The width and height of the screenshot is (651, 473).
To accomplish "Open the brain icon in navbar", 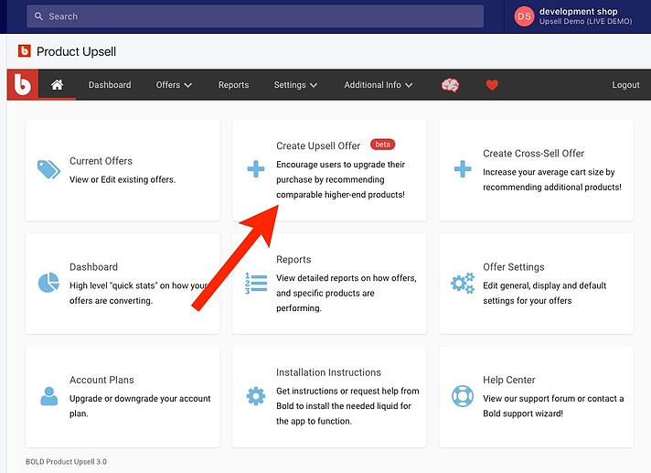I will [450, 85].
